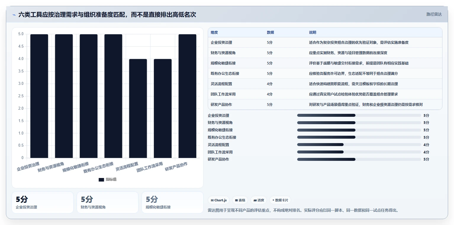Click the 财务与资源视角 bar in the chart
This screenshot has width=454, height=225.
coord(64,96)
